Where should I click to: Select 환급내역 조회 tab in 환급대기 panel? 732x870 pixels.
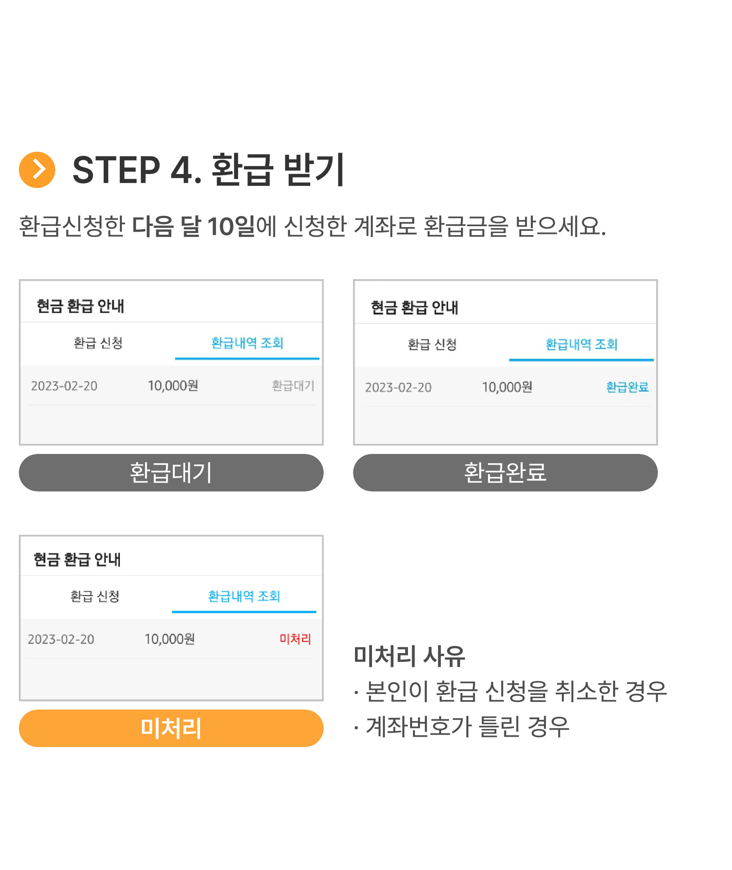(247, 343)
